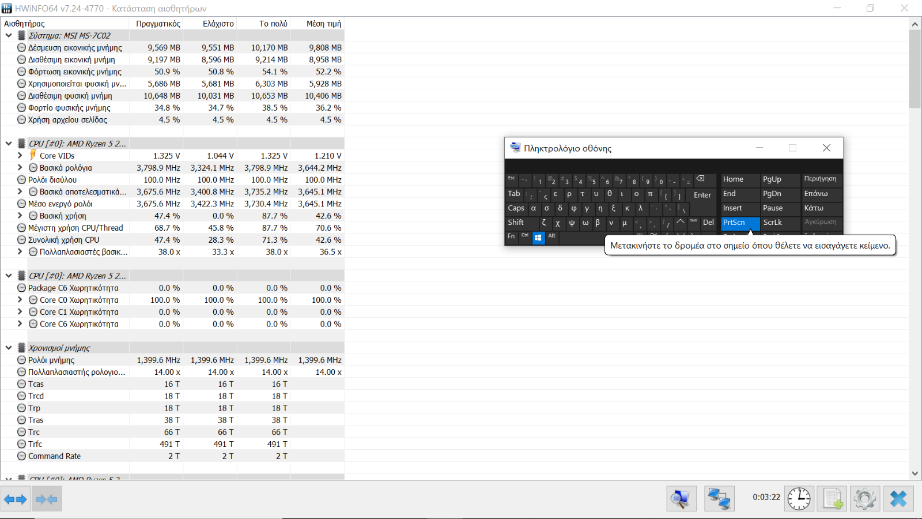Collapse the Σύστημα: MSI MS-7C02 group
The width and height of the screenshot is (922, 519).
[x=9, y=36]
